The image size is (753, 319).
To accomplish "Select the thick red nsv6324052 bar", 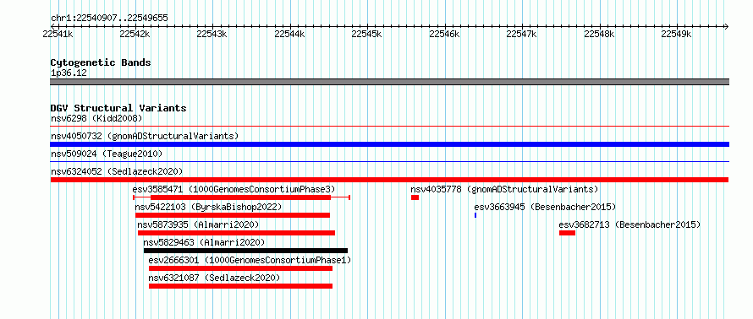I will (389, 180).
